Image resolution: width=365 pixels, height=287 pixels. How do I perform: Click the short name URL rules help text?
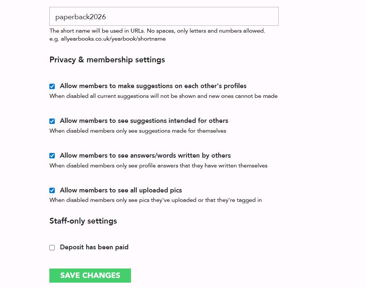point(157,31)
